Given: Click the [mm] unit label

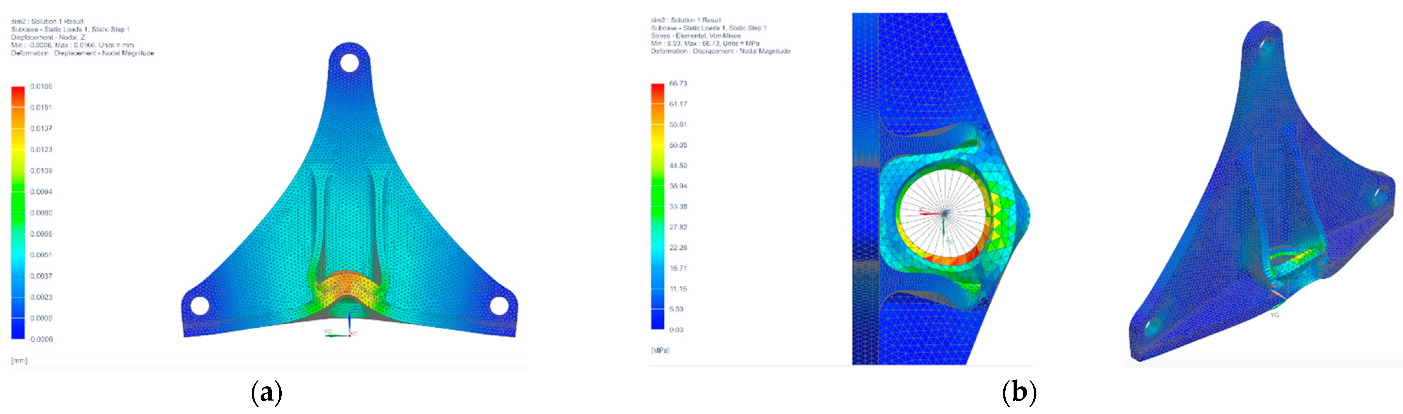Looking at the screenshot, I should pyautogui.click(x=19, y=361).
